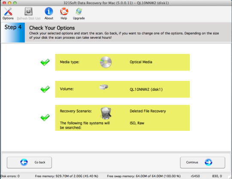Screen dimensions: 232x179
Task: Click the green checkmark beside Volume
Action: (x=45, y=89)
